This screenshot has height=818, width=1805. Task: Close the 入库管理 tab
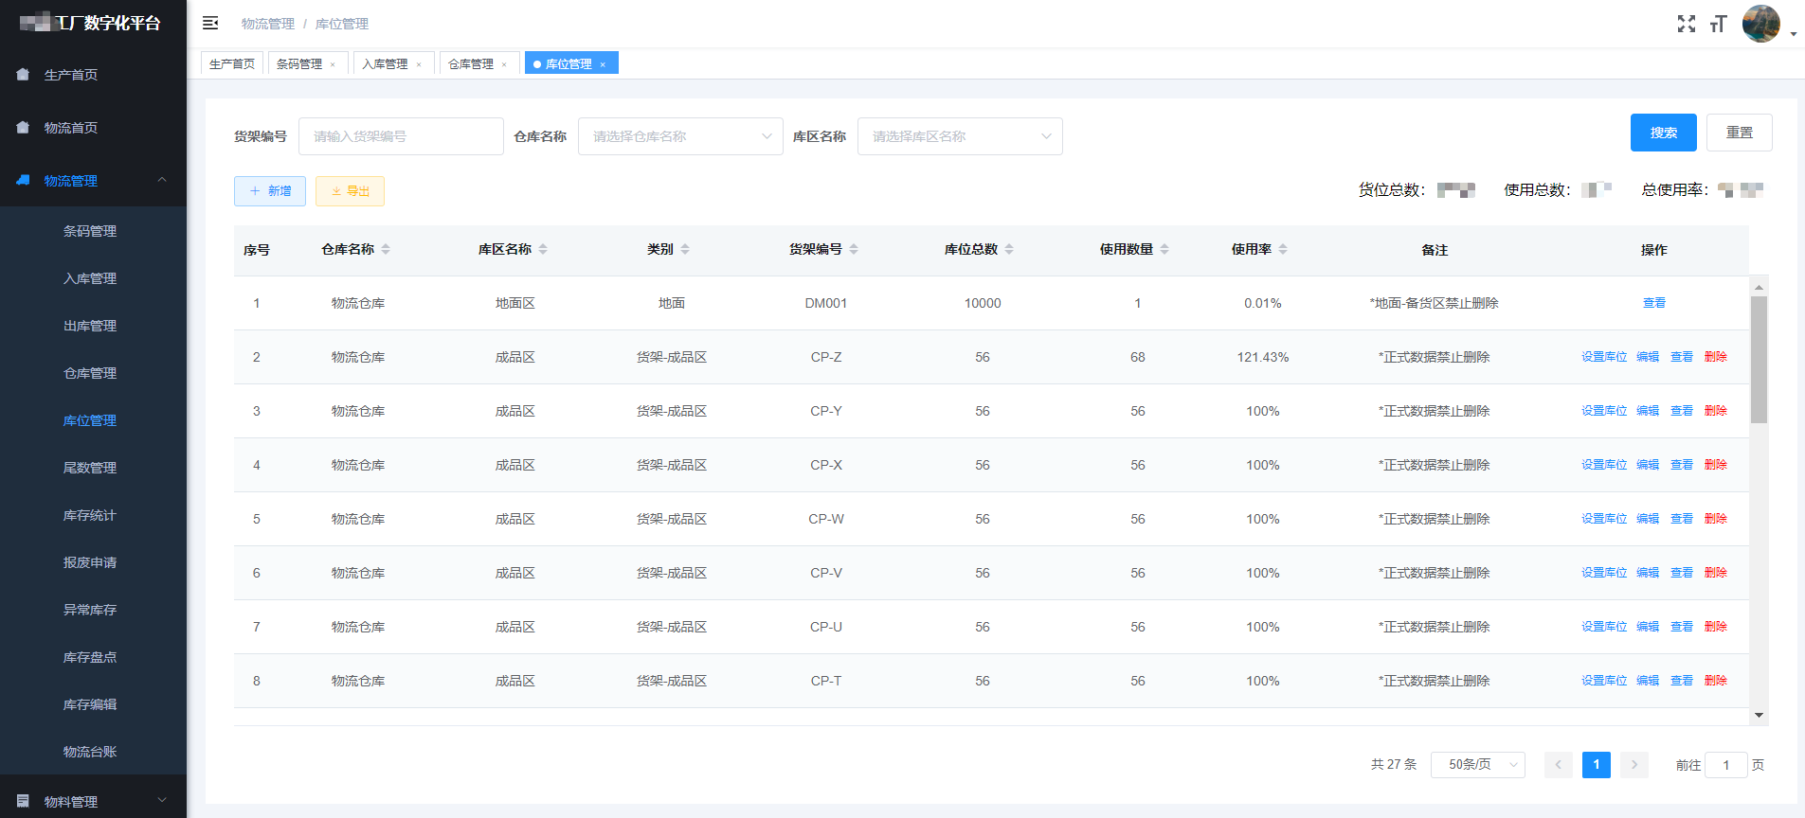coord(419,64)
